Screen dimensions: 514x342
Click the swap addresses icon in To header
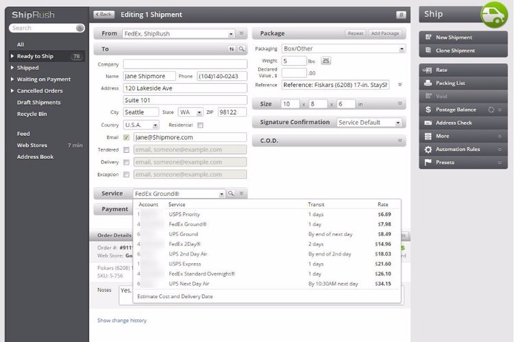[232, 49]
